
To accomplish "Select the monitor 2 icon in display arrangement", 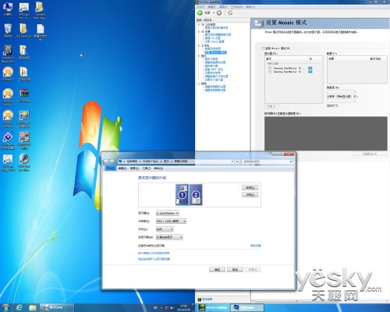I will (x=196, y=194).
